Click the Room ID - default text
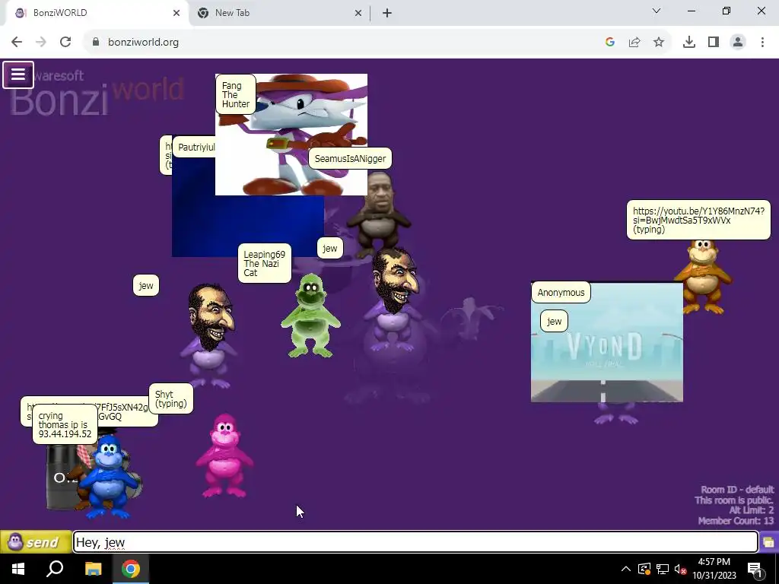779x584 pixels. 737,490
